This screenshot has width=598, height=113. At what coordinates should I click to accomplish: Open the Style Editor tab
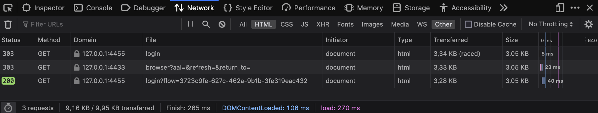(x=248, y=8)
